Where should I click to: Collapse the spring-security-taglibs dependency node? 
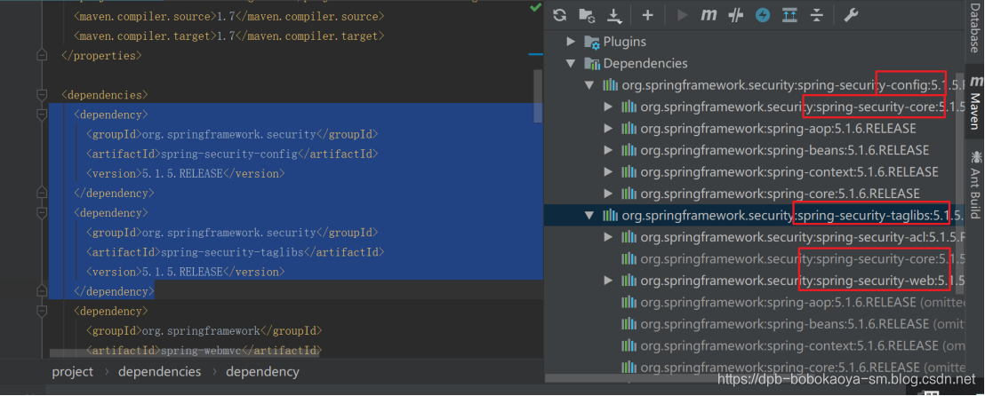(x=589, y=215)
